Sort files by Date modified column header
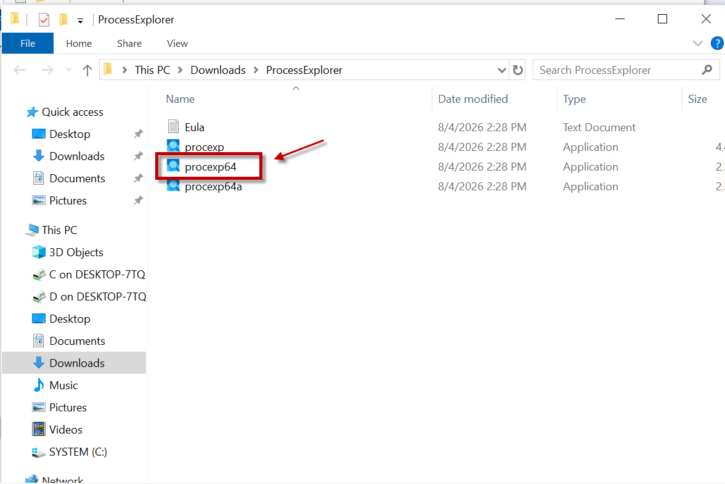725x484 pixels. pyautogui.click(x=472, y=99)
